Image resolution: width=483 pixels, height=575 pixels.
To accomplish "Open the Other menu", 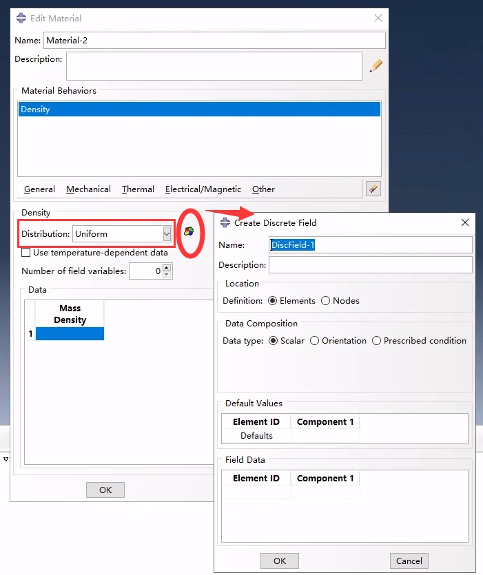I will pos(263,189).
